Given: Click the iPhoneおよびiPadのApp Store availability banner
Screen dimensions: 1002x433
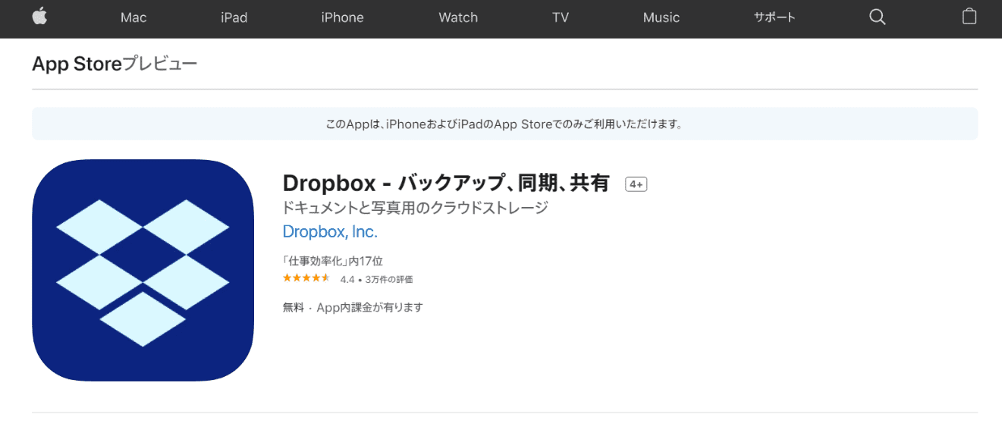Looking at the screenshot, I should [504, 124].
